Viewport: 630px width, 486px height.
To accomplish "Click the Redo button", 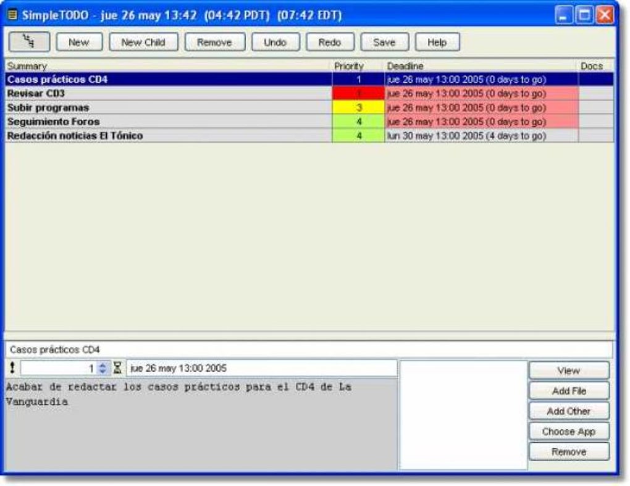I will tap(330, 42).
